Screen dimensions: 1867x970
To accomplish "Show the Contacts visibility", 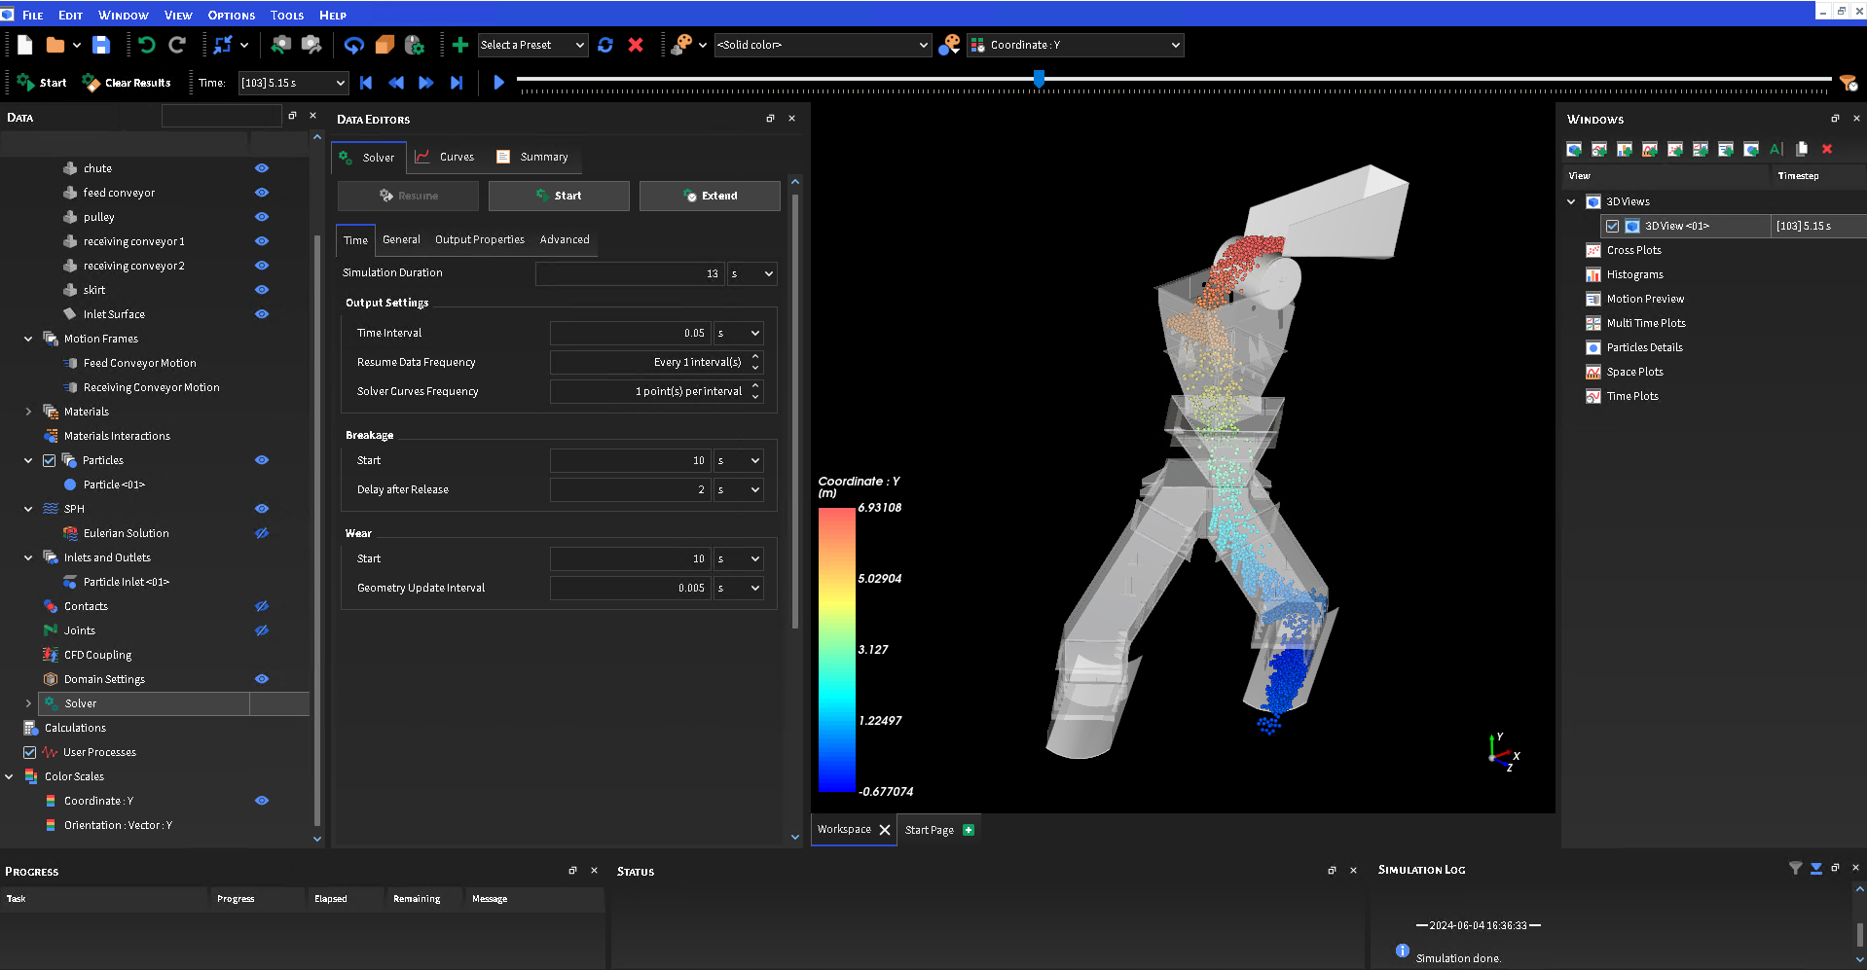I will (x=261, y=605).
